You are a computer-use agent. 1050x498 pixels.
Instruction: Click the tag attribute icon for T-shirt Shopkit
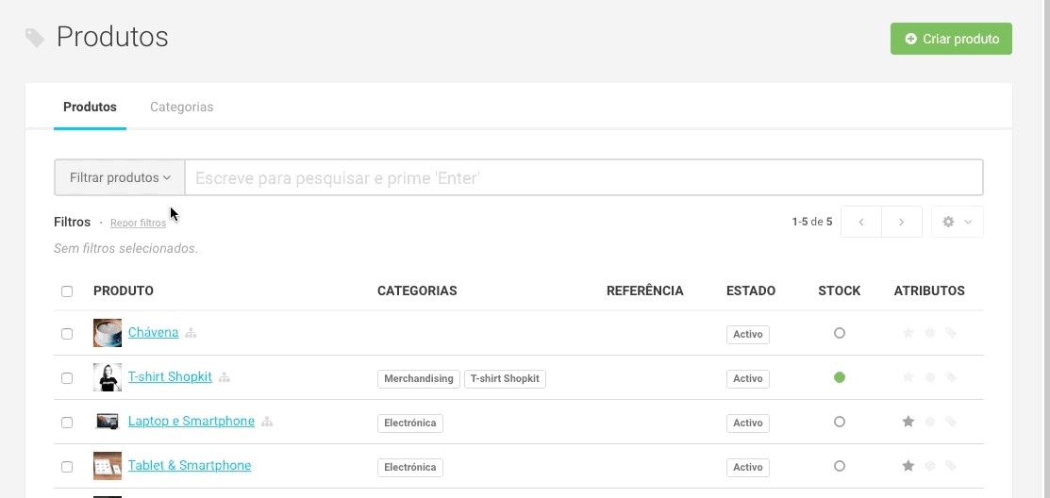(951, 377)
